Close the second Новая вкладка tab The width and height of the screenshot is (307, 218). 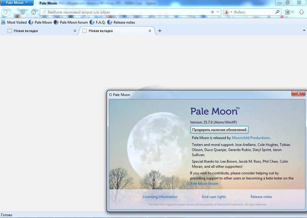(150, 31)
